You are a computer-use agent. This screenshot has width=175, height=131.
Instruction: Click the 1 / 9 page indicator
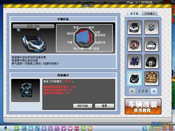tap(143, 91)
